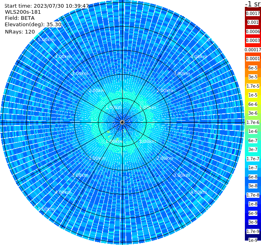Select the 6e-8 colorbar label
The width and height of the screenshot is (261, 245).
click(x=253, y=177)
